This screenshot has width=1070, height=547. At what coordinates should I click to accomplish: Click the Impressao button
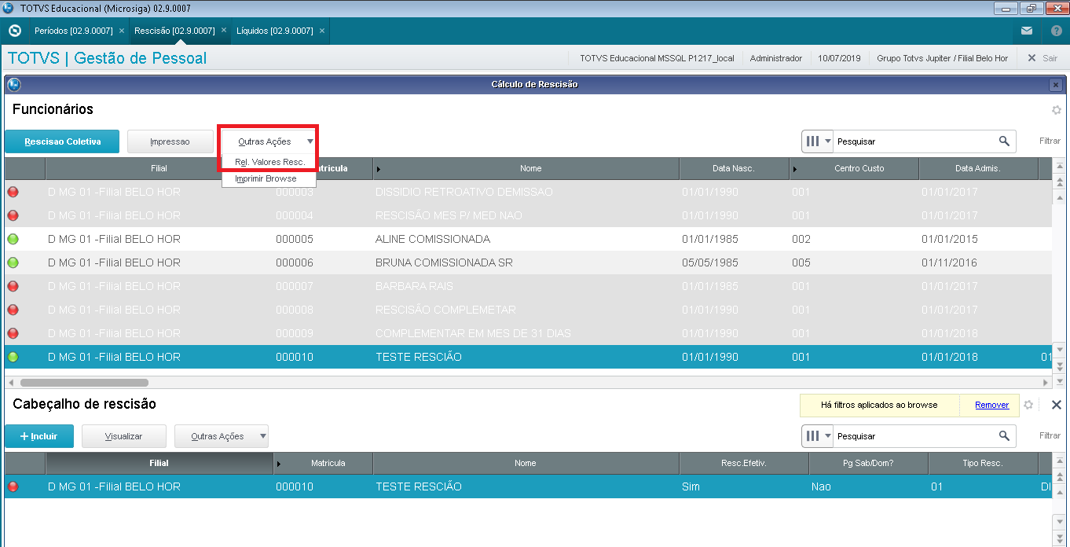tap(170, 141)
